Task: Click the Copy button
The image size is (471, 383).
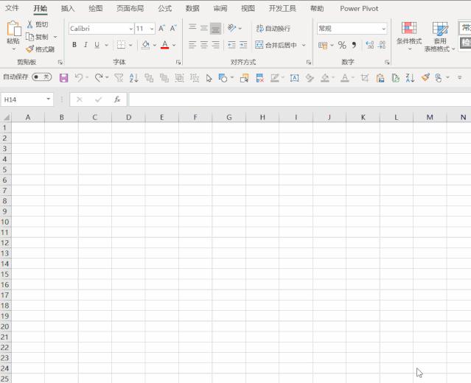Action: (x=38, y=37)
